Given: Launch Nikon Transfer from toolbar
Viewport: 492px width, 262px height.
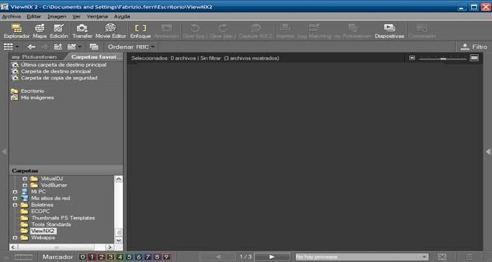Looking at the screenshot, I should point(82,31).
